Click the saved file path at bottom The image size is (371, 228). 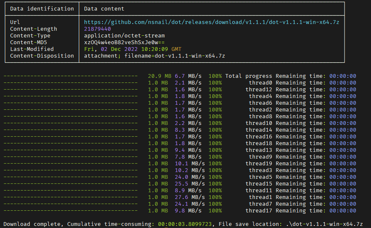330,223
